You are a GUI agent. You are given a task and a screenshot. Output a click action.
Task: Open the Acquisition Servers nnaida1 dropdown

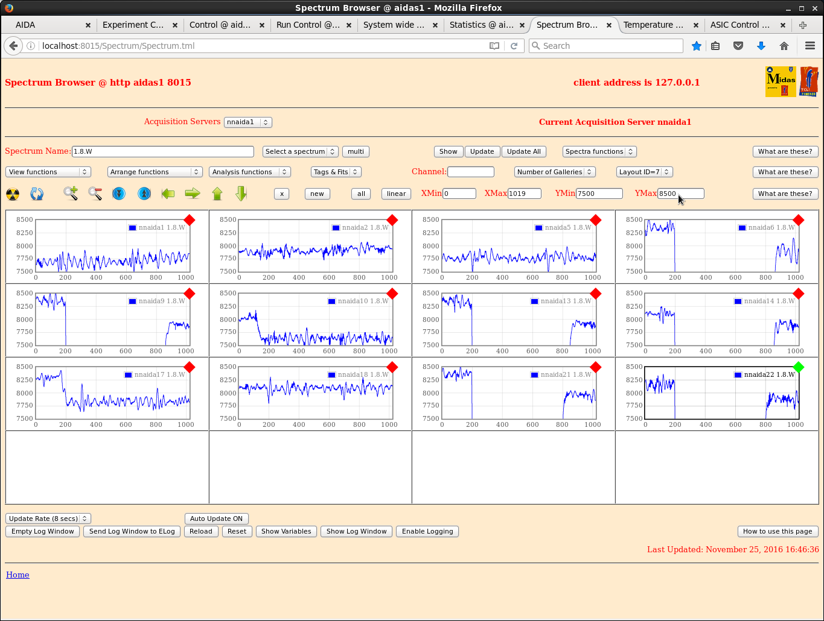tap(248, 122)
